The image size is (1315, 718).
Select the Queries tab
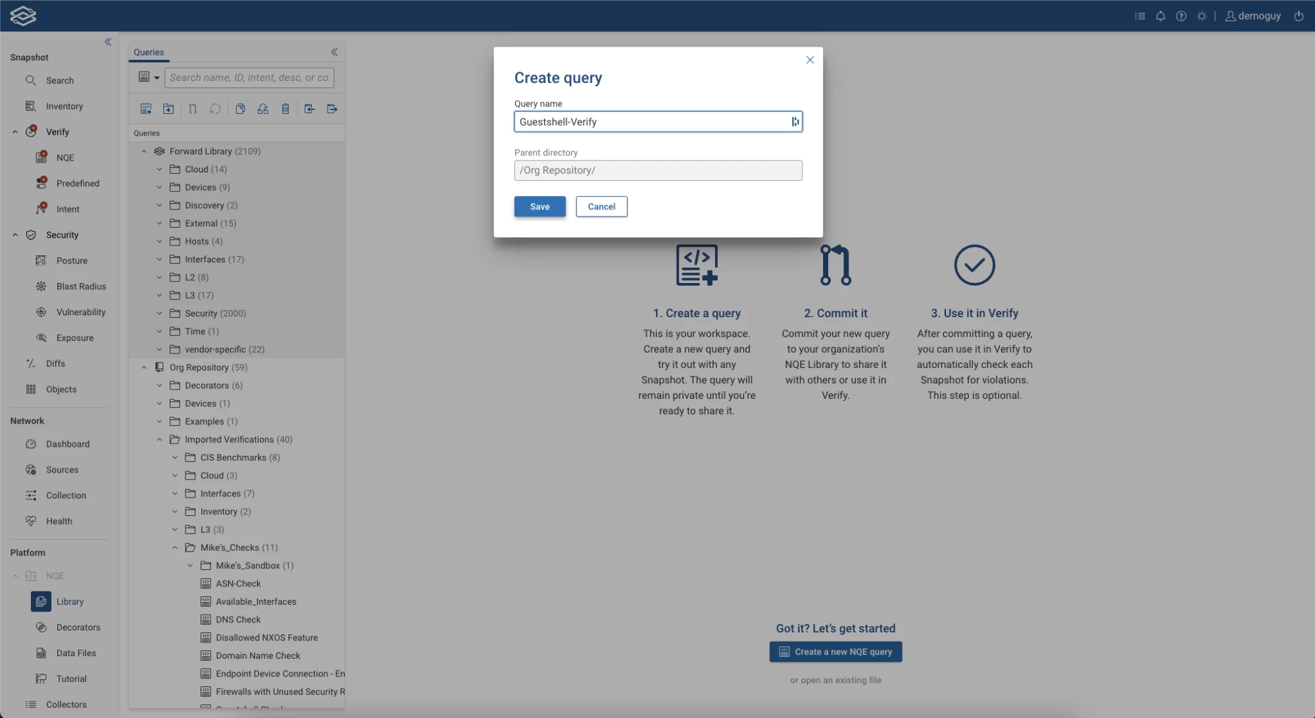pos(149,52)
